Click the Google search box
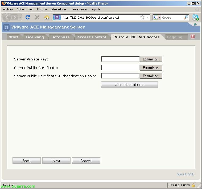Screen dimensions: 202x189 pyautogui.click(x=172, y=17)
